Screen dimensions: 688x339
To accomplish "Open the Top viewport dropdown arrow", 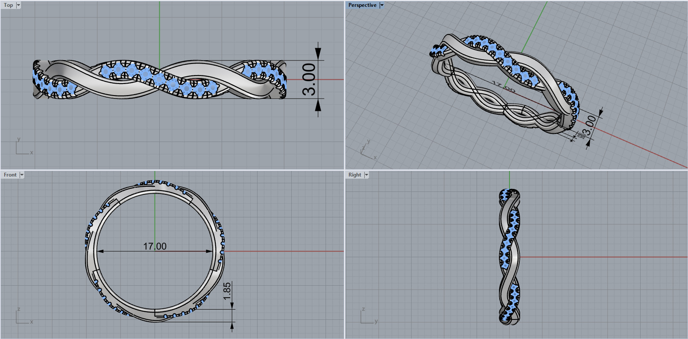I will pyautogui.click(x=18, y=5).
